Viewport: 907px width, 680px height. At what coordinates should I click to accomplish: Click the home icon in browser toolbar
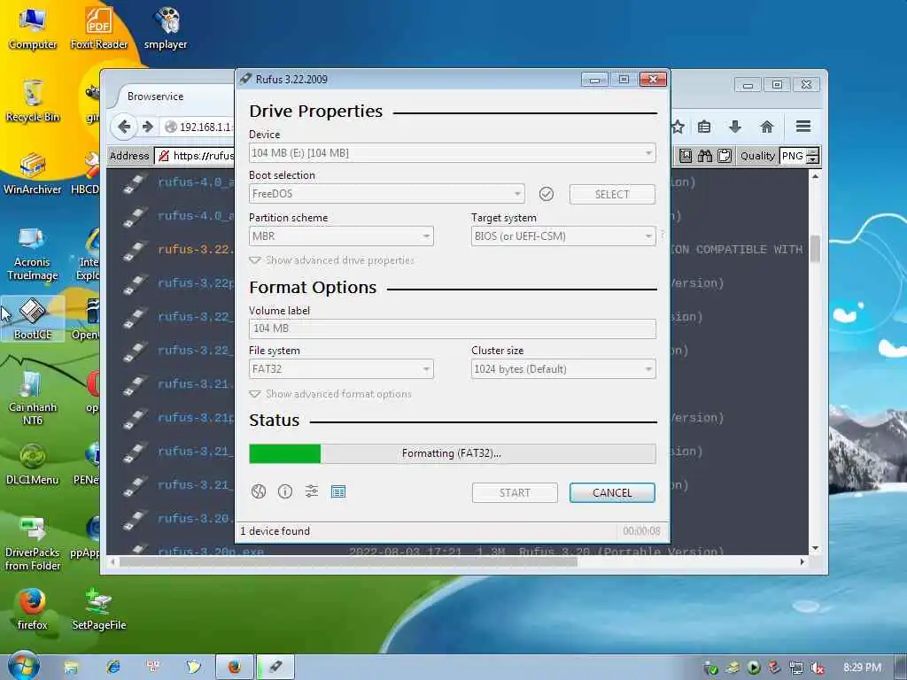pos(767,127)
